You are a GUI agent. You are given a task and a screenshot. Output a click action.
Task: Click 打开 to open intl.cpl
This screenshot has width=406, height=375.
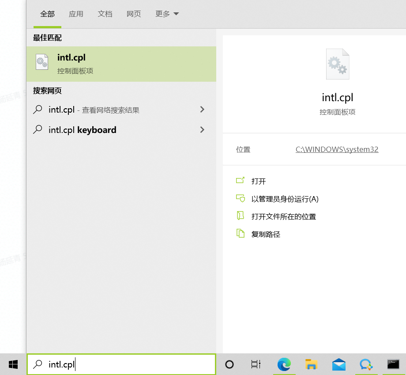point(259,181)
